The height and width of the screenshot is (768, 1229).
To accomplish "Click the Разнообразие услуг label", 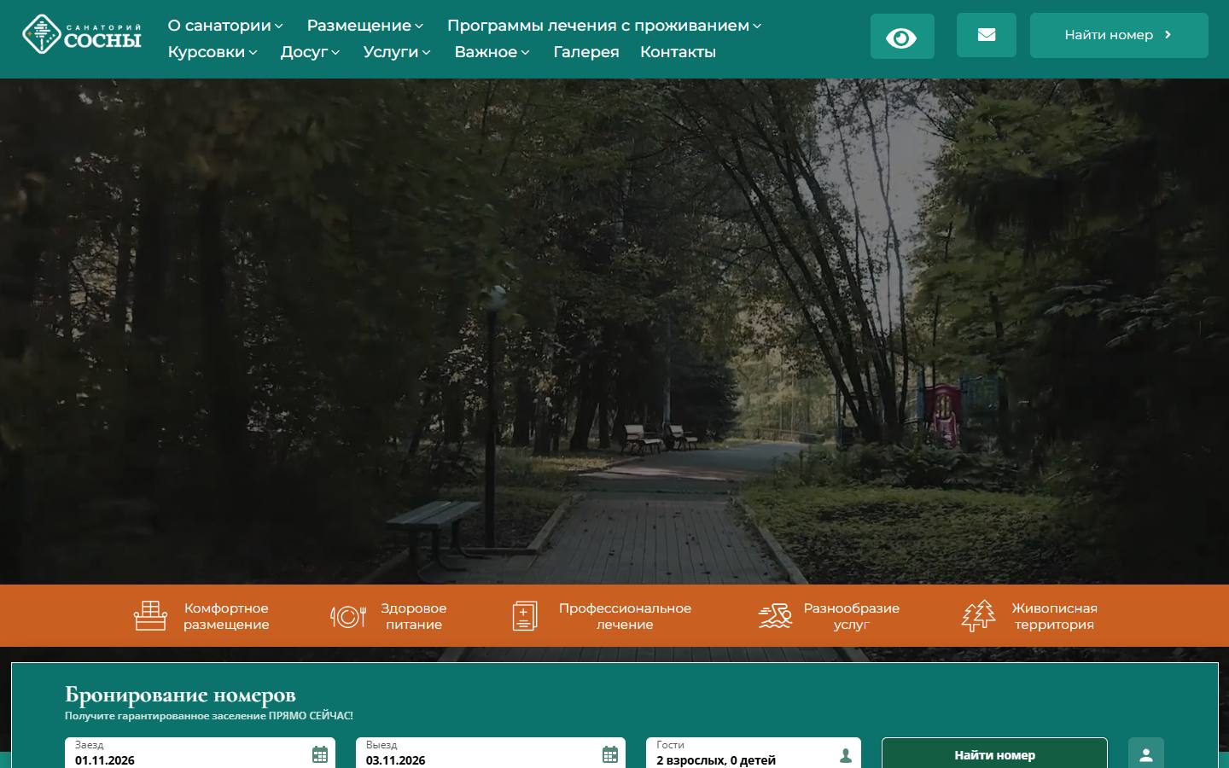I will coord(852,616).
